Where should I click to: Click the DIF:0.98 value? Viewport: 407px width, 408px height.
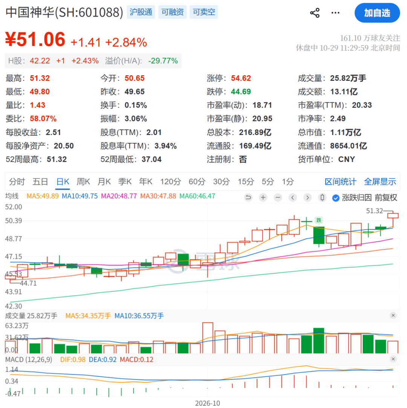[73, 359]
